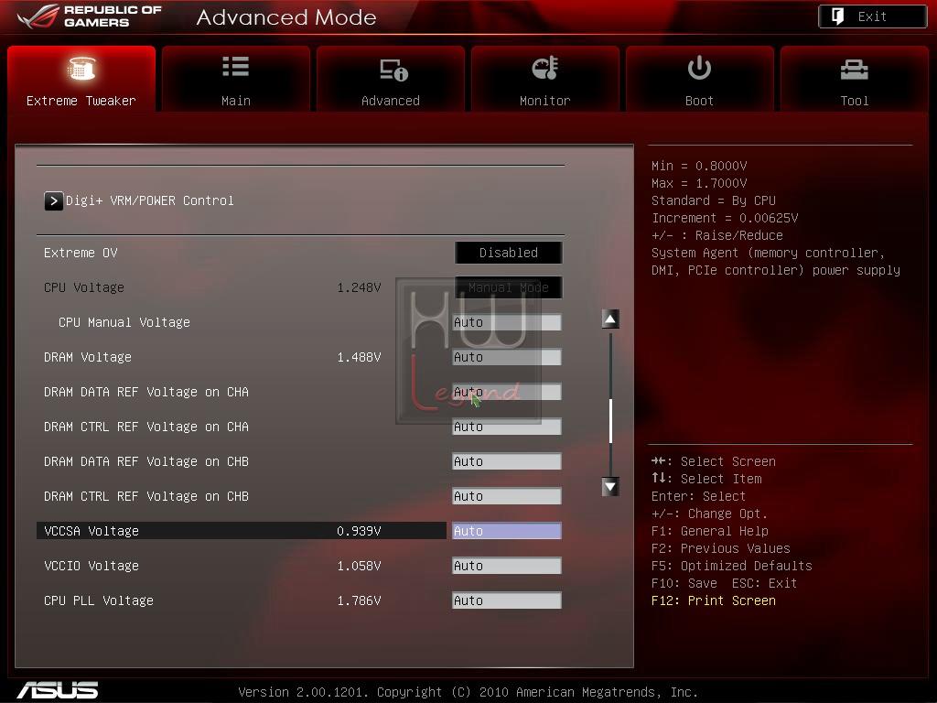Viewport: 937px width, 703px height.
Task: Click the Boot power icon
Action: [699, 68]
